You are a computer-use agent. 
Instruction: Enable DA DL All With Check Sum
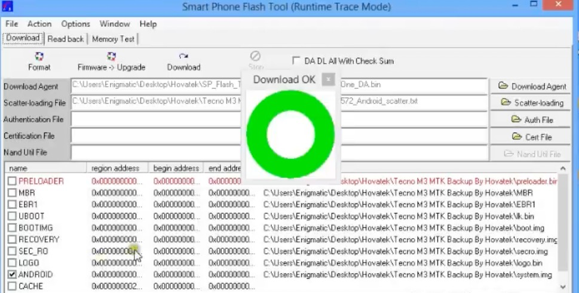click(296, 60)
